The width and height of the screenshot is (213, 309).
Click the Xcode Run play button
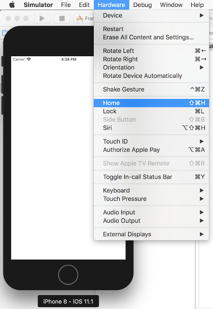click(42, 19)
